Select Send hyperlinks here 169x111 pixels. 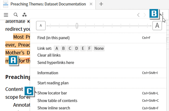click(56, 63)
